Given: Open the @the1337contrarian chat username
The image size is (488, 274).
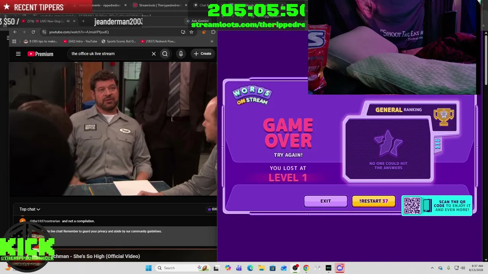Looking at the screenshot, I should click(x=45, y=221).
